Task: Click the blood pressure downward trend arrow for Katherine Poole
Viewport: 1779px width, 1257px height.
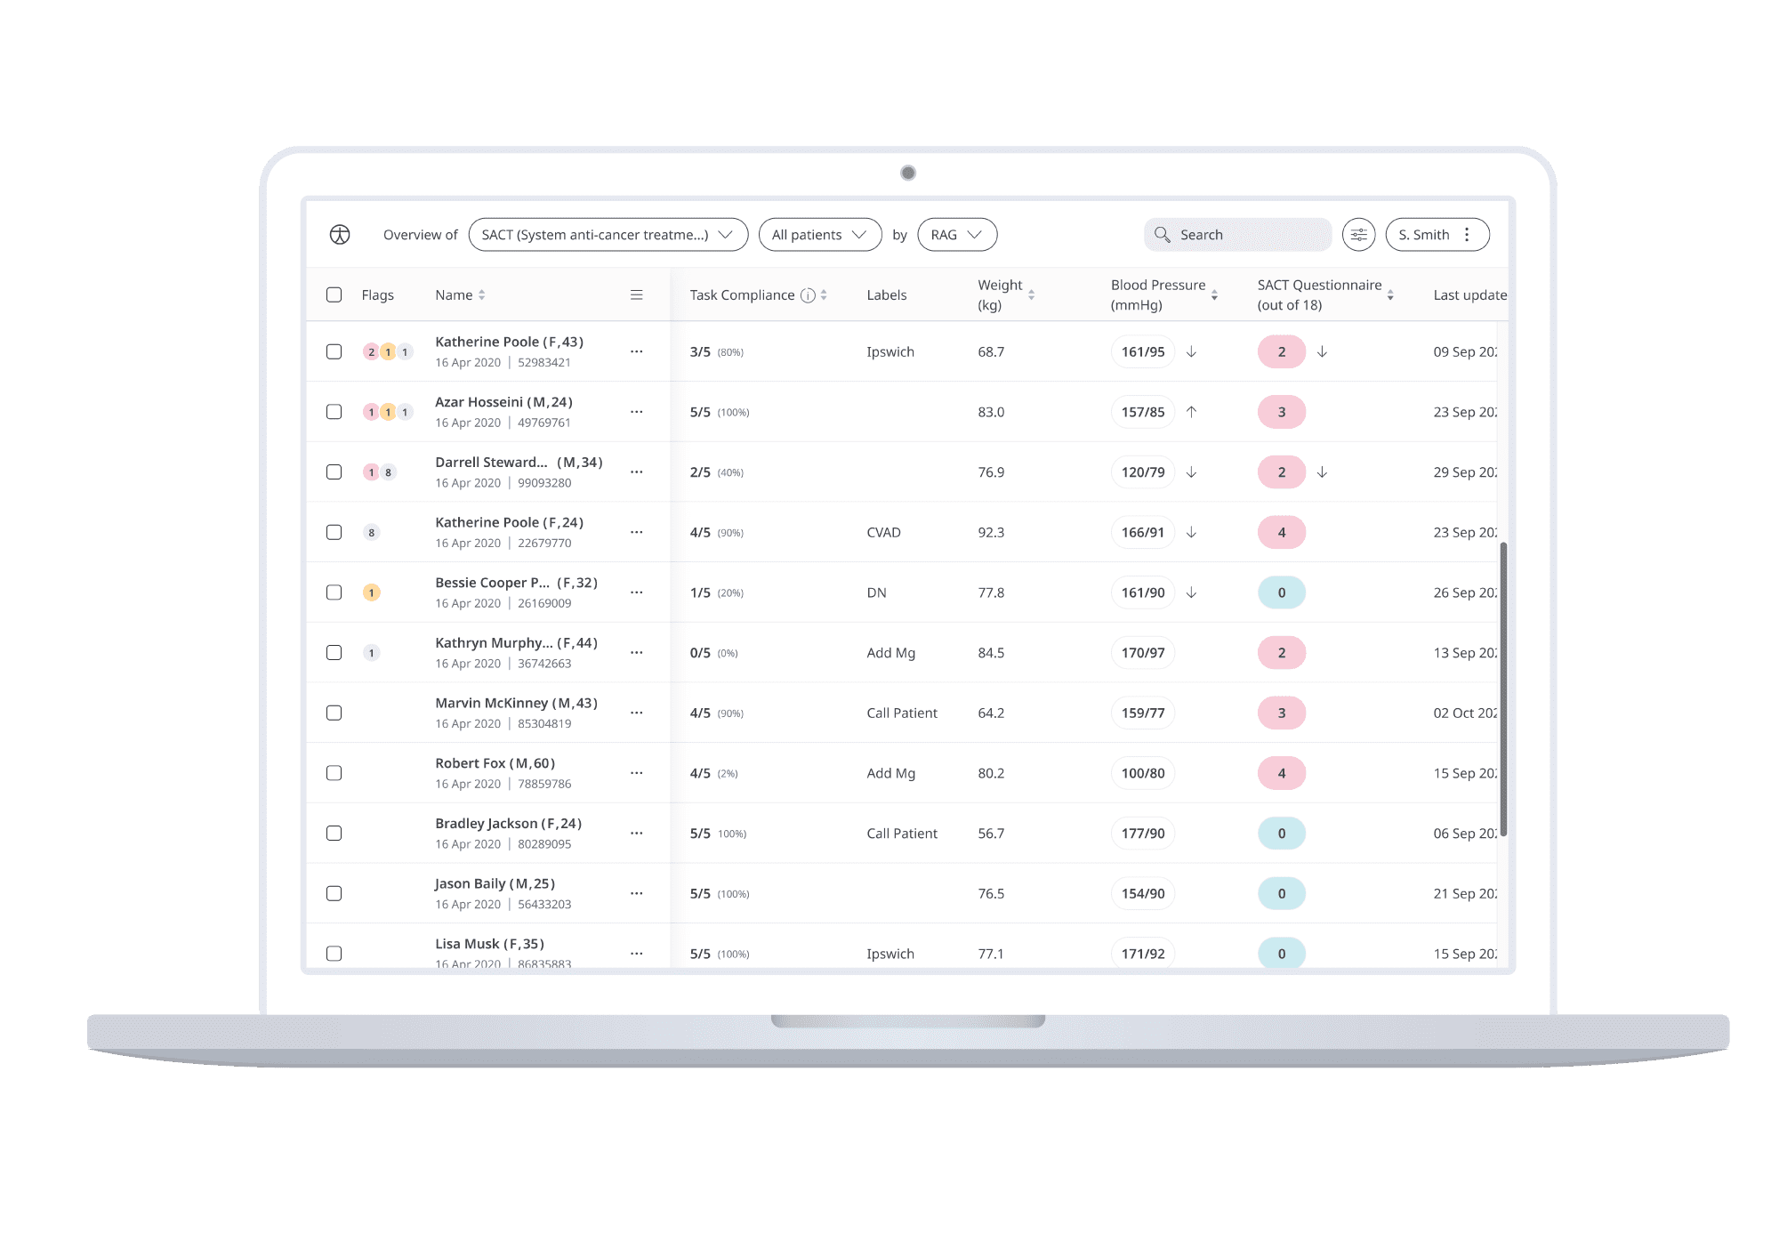Action: click(1190, 352)
